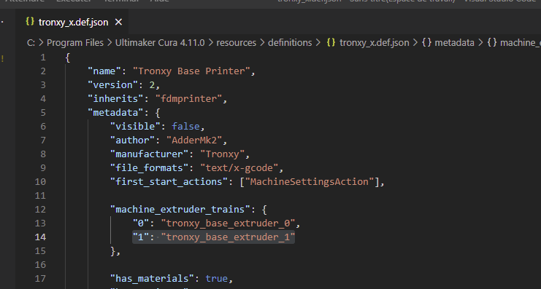Click the "manufacturer" key
Viewport: 541px width, 289px height.
[x=150, y=154]
